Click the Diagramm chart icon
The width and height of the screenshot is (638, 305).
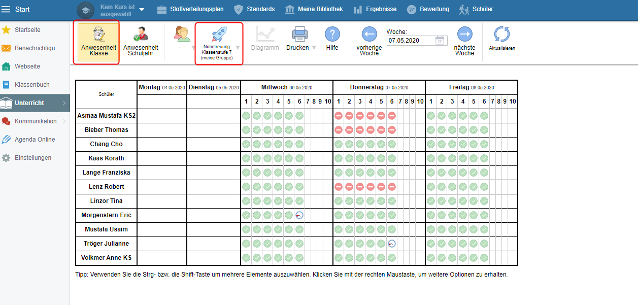(265, 34)
